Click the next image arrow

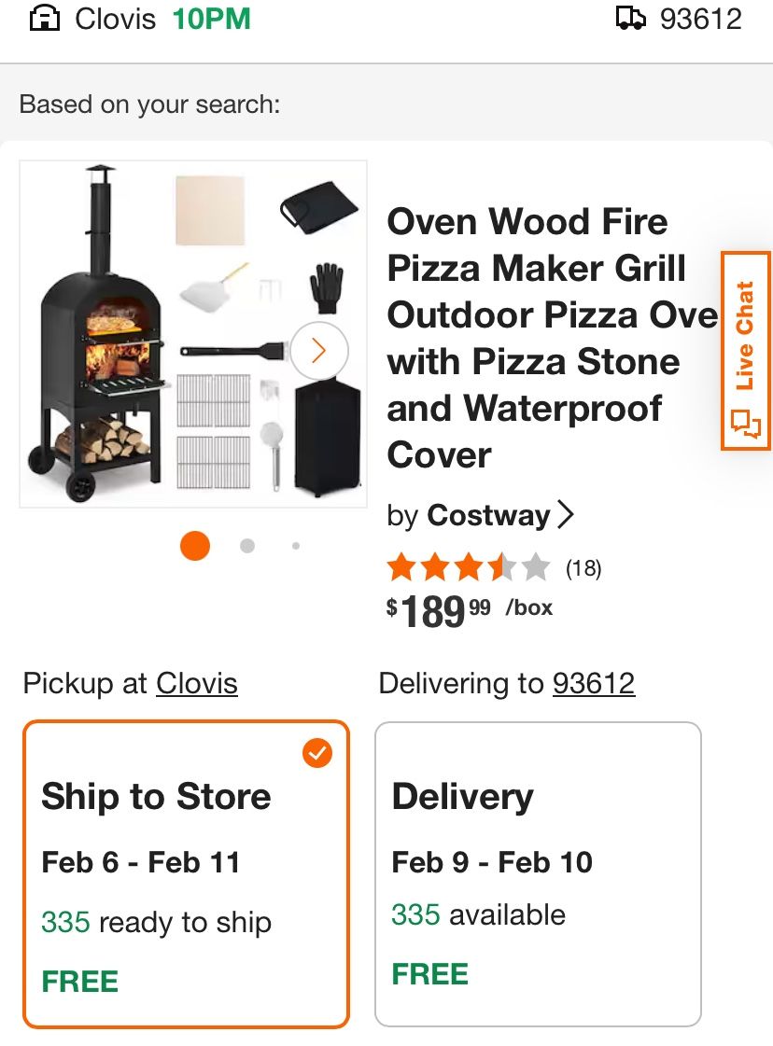pos(318,351)
